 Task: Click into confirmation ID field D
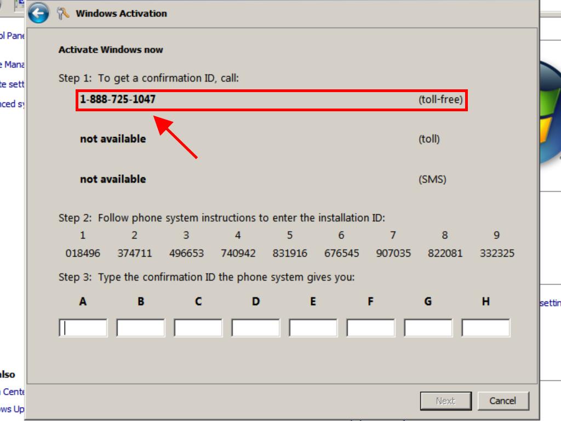(255, 328)
